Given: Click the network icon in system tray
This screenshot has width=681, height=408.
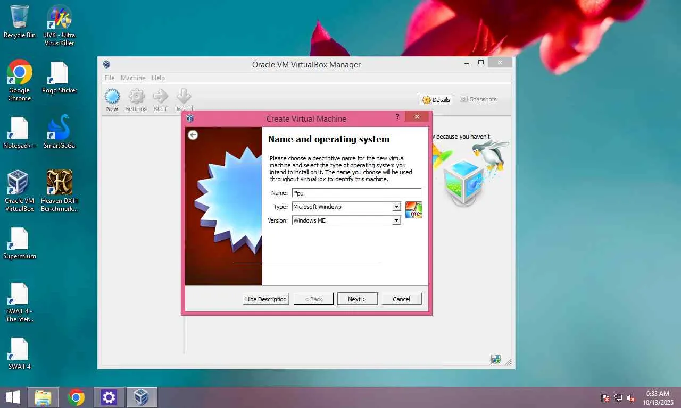Looking at the screenshot, I should click(x=618, y=398).
